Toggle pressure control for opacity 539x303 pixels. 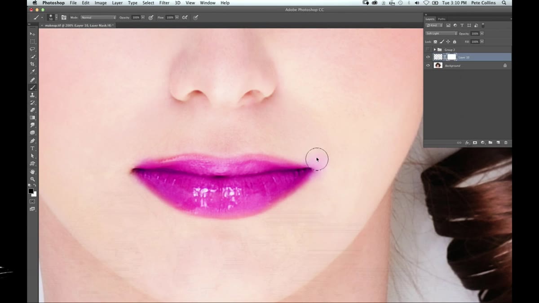coord(150,17)
